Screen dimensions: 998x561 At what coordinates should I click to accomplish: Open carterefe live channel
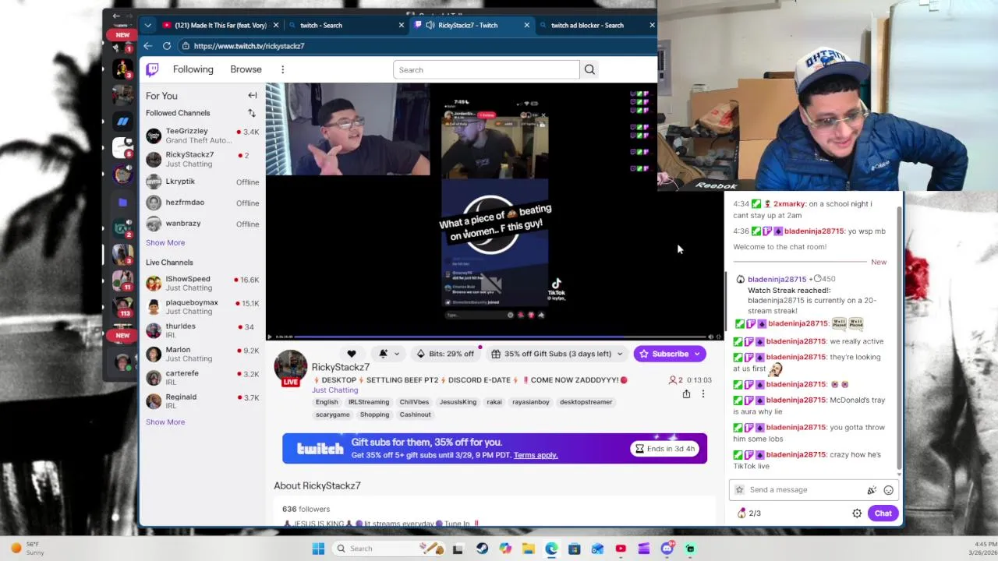pos(203,378)
